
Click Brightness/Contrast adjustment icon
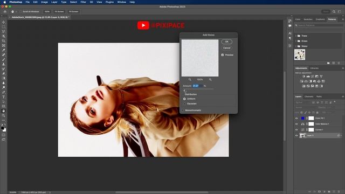click(x=303, y=77)
